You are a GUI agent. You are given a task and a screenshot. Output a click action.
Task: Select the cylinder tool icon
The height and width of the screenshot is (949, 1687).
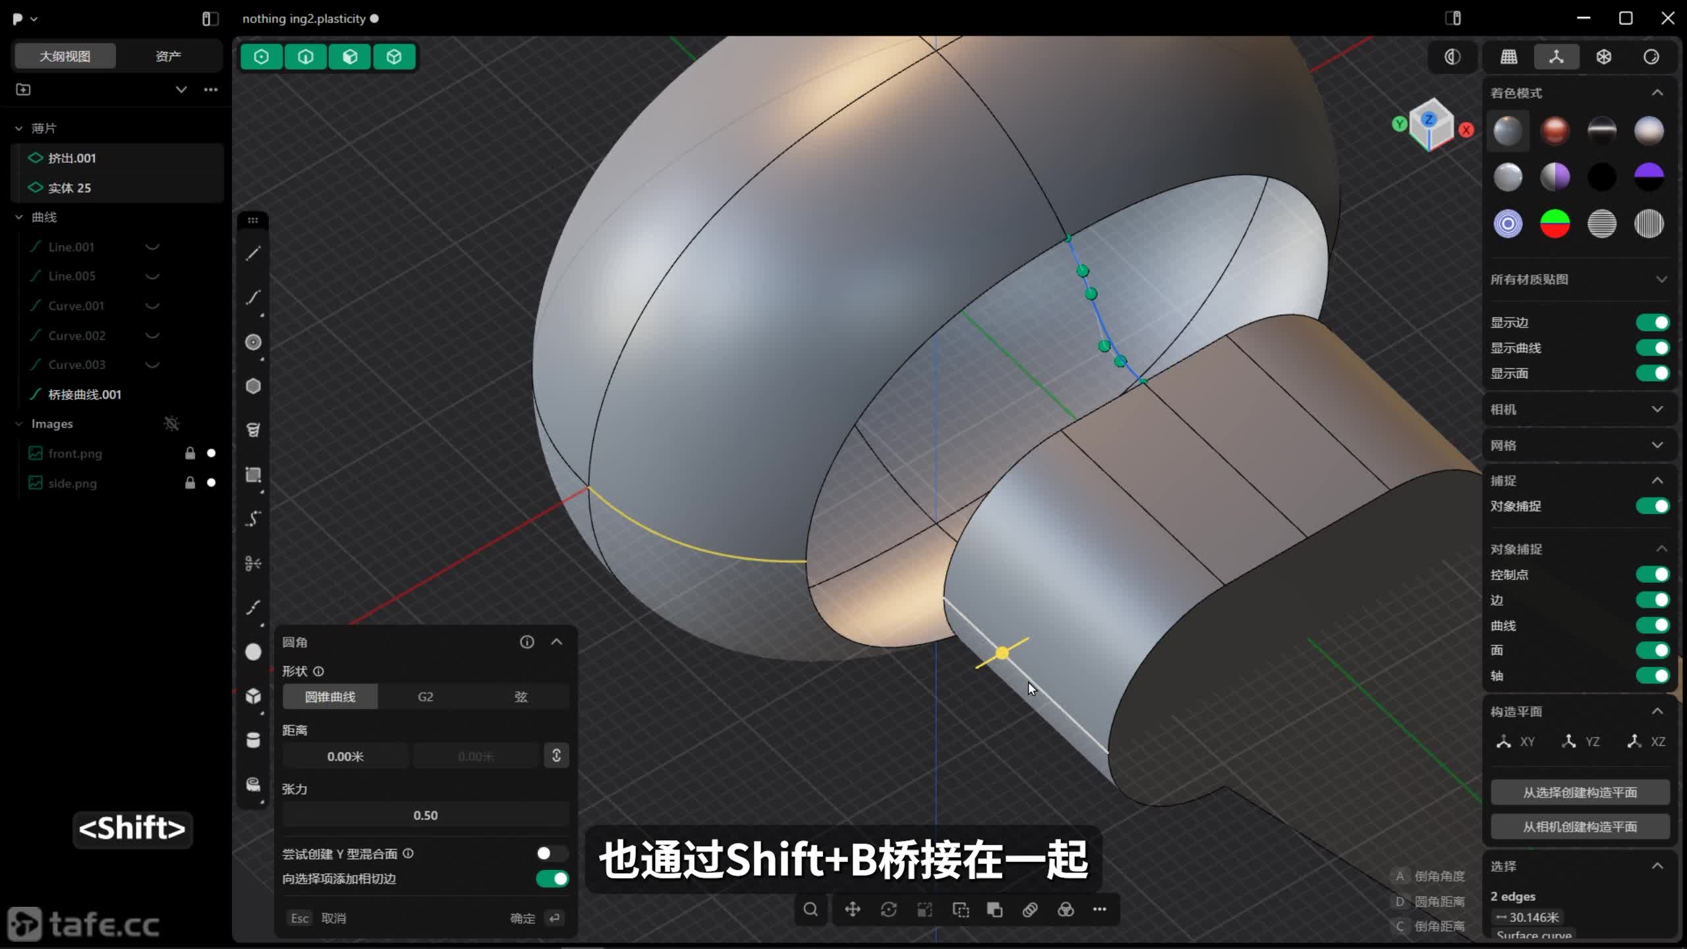[253, 740]
